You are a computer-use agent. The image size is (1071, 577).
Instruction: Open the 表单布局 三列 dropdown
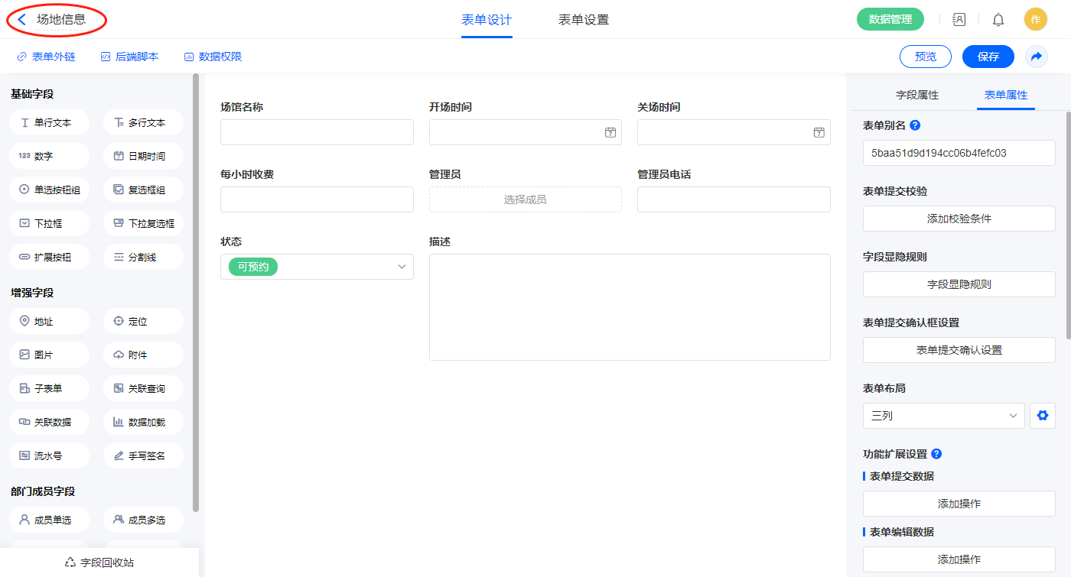tap(943, 416)
